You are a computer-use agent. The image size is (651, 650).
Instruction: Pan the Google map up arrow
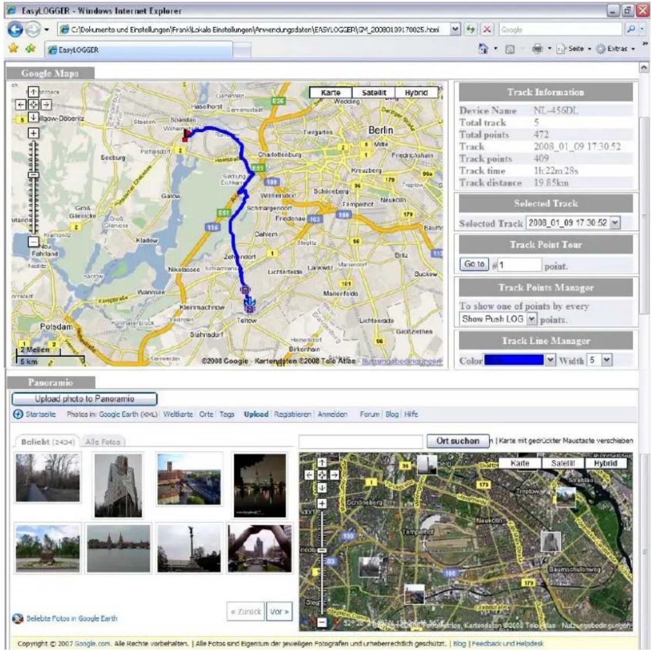[x=33, y=91]
